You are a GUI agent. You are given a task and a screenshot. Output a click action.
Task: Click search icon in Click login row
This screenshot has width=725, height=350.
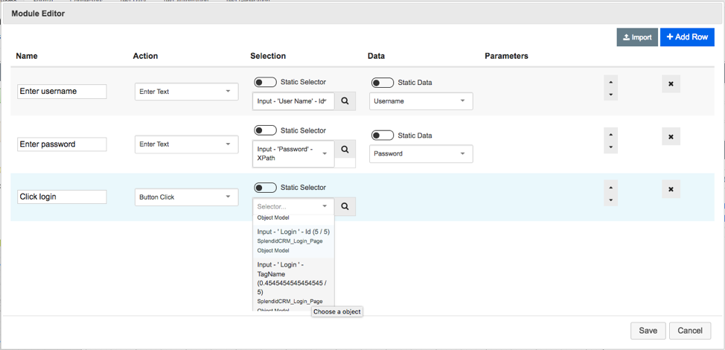click(x=345, y=207)
